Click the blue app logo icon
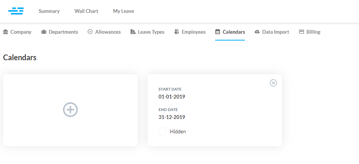 16,11
